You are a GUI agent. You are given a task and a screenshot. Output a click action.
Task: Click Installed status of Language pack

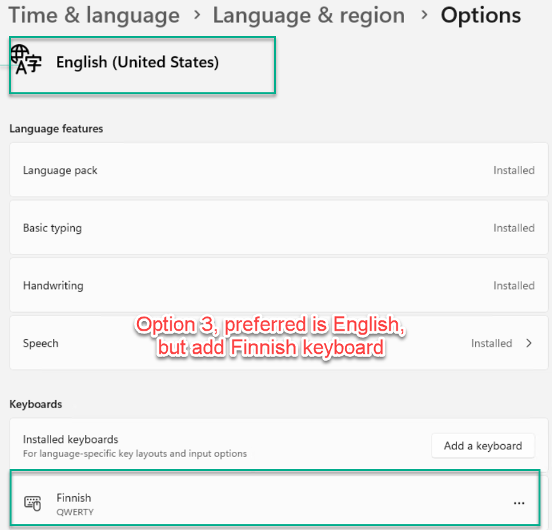click(514, 170)
